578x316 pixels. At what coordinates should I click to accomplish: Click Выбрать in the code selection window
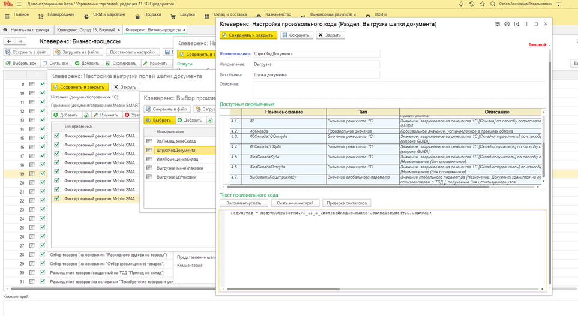coord(158,120)
